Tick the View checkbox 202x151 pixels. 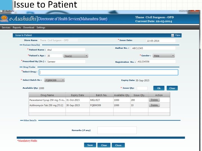(x=173, y=35)
